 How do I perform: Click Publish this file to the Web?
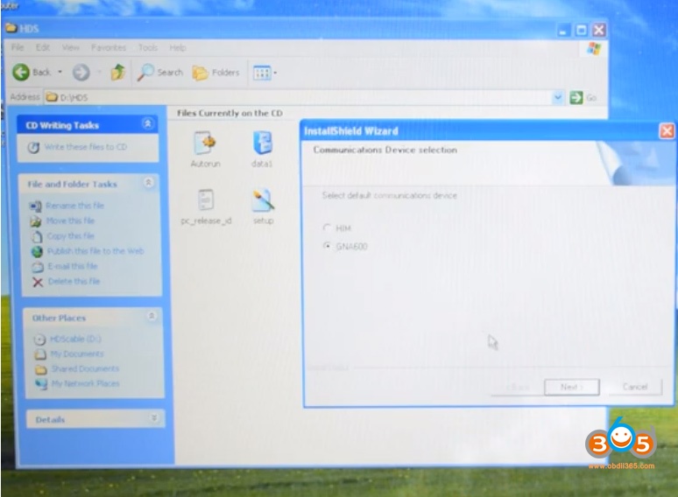pyautogui.click(x=95, y=251)
